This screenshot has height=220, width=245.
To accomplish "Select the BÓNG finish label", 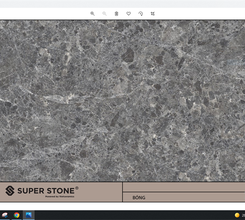I will click(139, 198).
